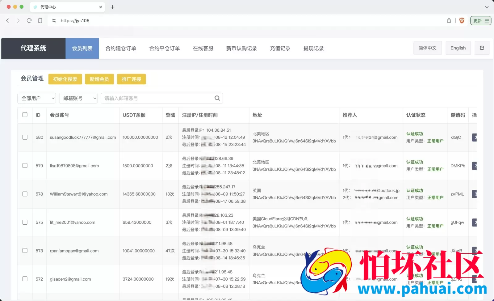Click invite code gUFqw
Image resolution: width=494 pixels, height=301 pixels.
tap(457, 222)
